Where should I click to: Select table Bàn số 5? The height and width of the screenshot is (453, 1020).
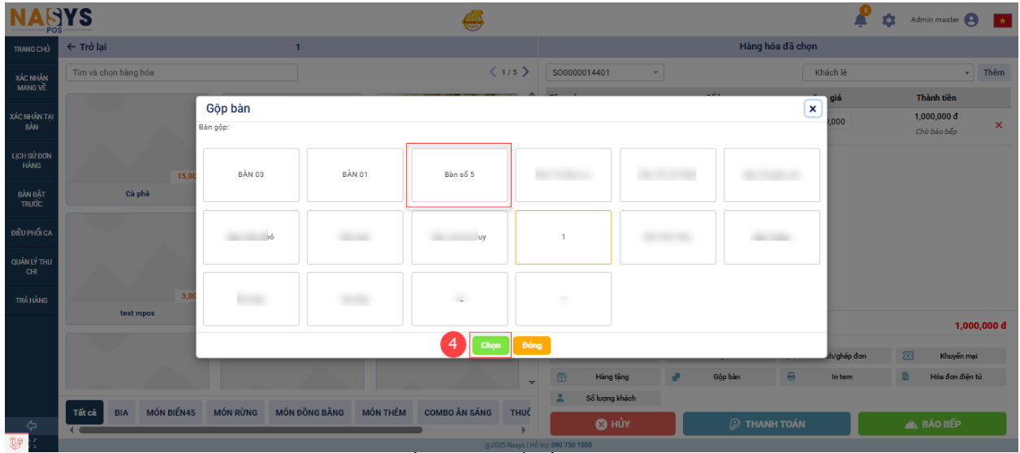coord(459,175)
